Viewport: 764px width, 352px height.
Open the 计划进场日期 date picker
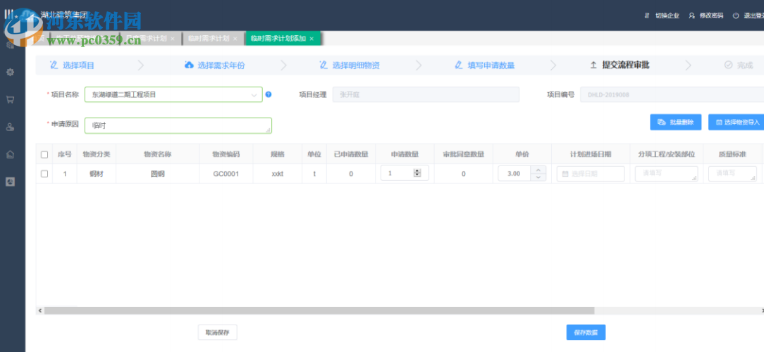tap(591, 173)
